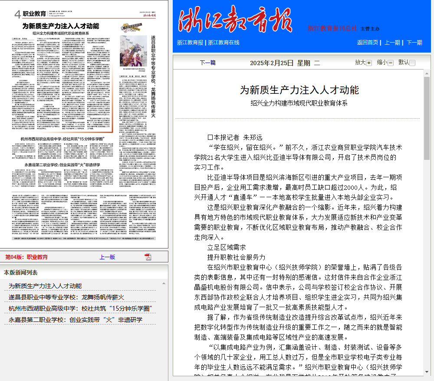Open 浙江教育报 link in blue header
The height and width of the screenshot is (381, 434).
[x=190, y=43]
